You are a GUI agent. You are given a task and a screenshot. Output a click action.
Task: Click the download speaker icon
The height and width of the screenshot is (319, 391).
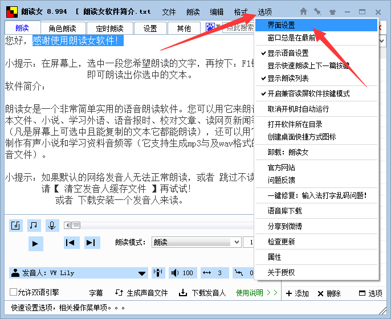tap(183, 293)
